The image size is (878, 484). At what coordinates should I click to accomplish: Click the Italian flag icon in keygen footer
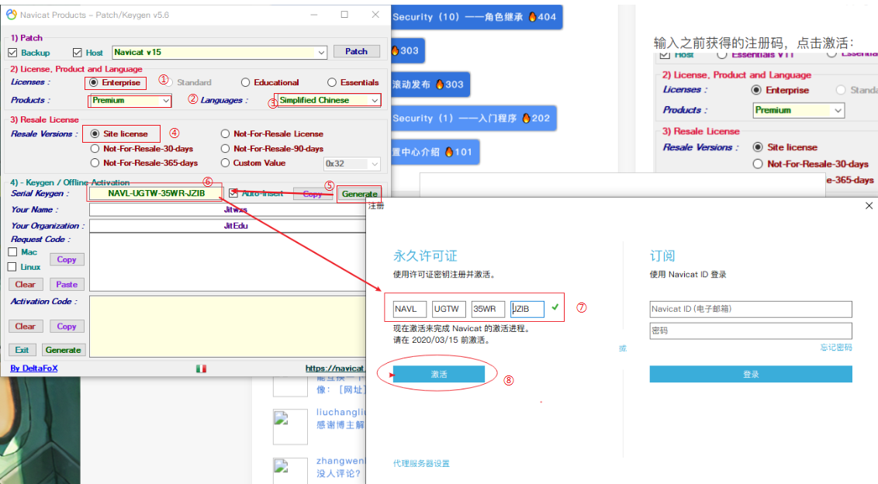(x=201, y=368)
